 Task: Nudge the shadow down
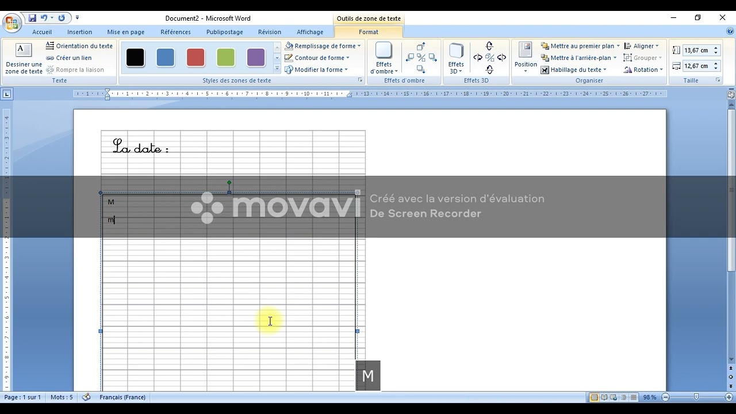(421, 70)
